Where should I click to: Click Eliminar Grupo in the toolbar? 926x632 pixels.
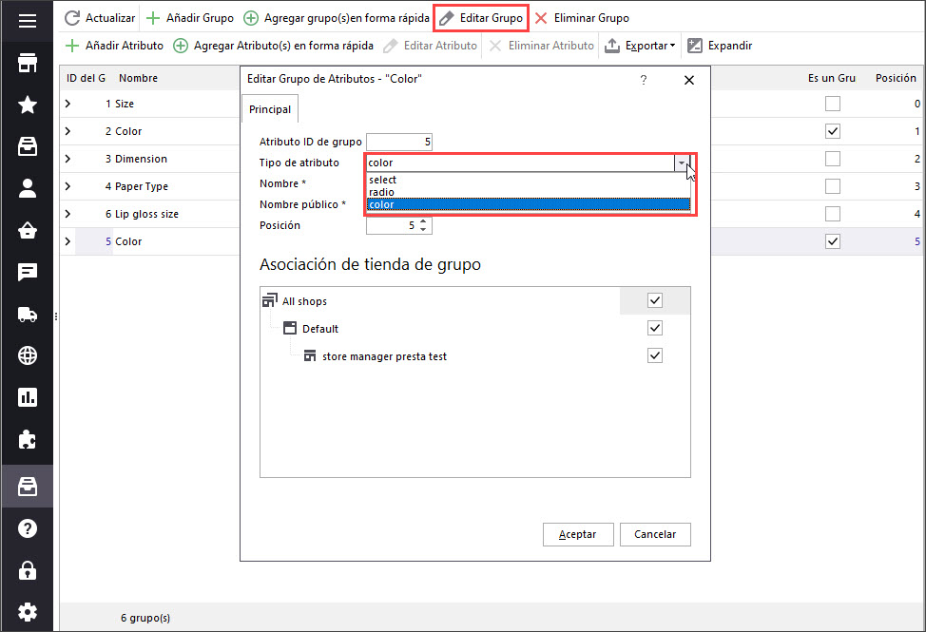[x=582, y=18]
